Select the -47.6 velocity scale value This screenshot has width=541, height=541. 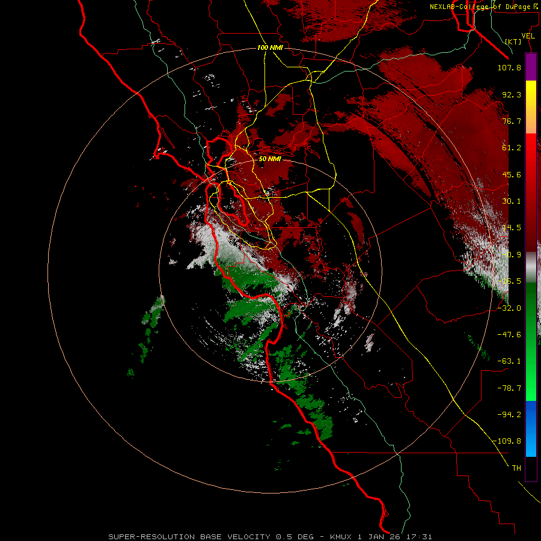click(x=509, y=335)
